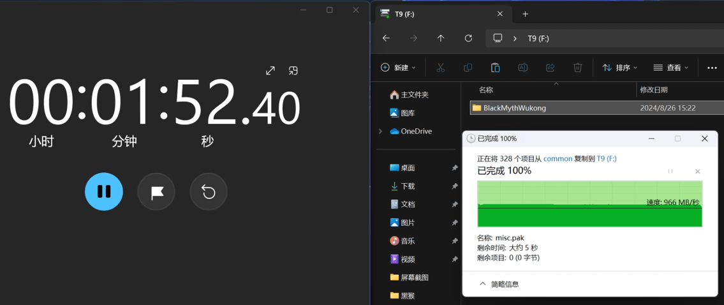The width and height of the screenshot is (724, 305).
Task: Switch stopwatch to keep-on-top mini view
Action: coord(293,71)
